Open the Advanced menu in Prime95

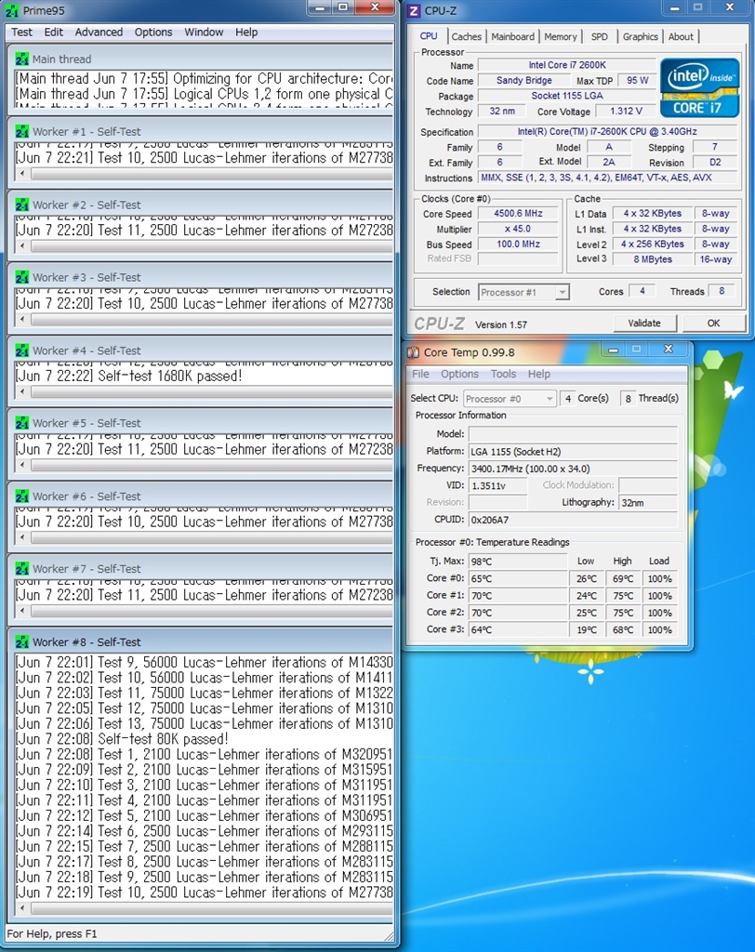99,32
